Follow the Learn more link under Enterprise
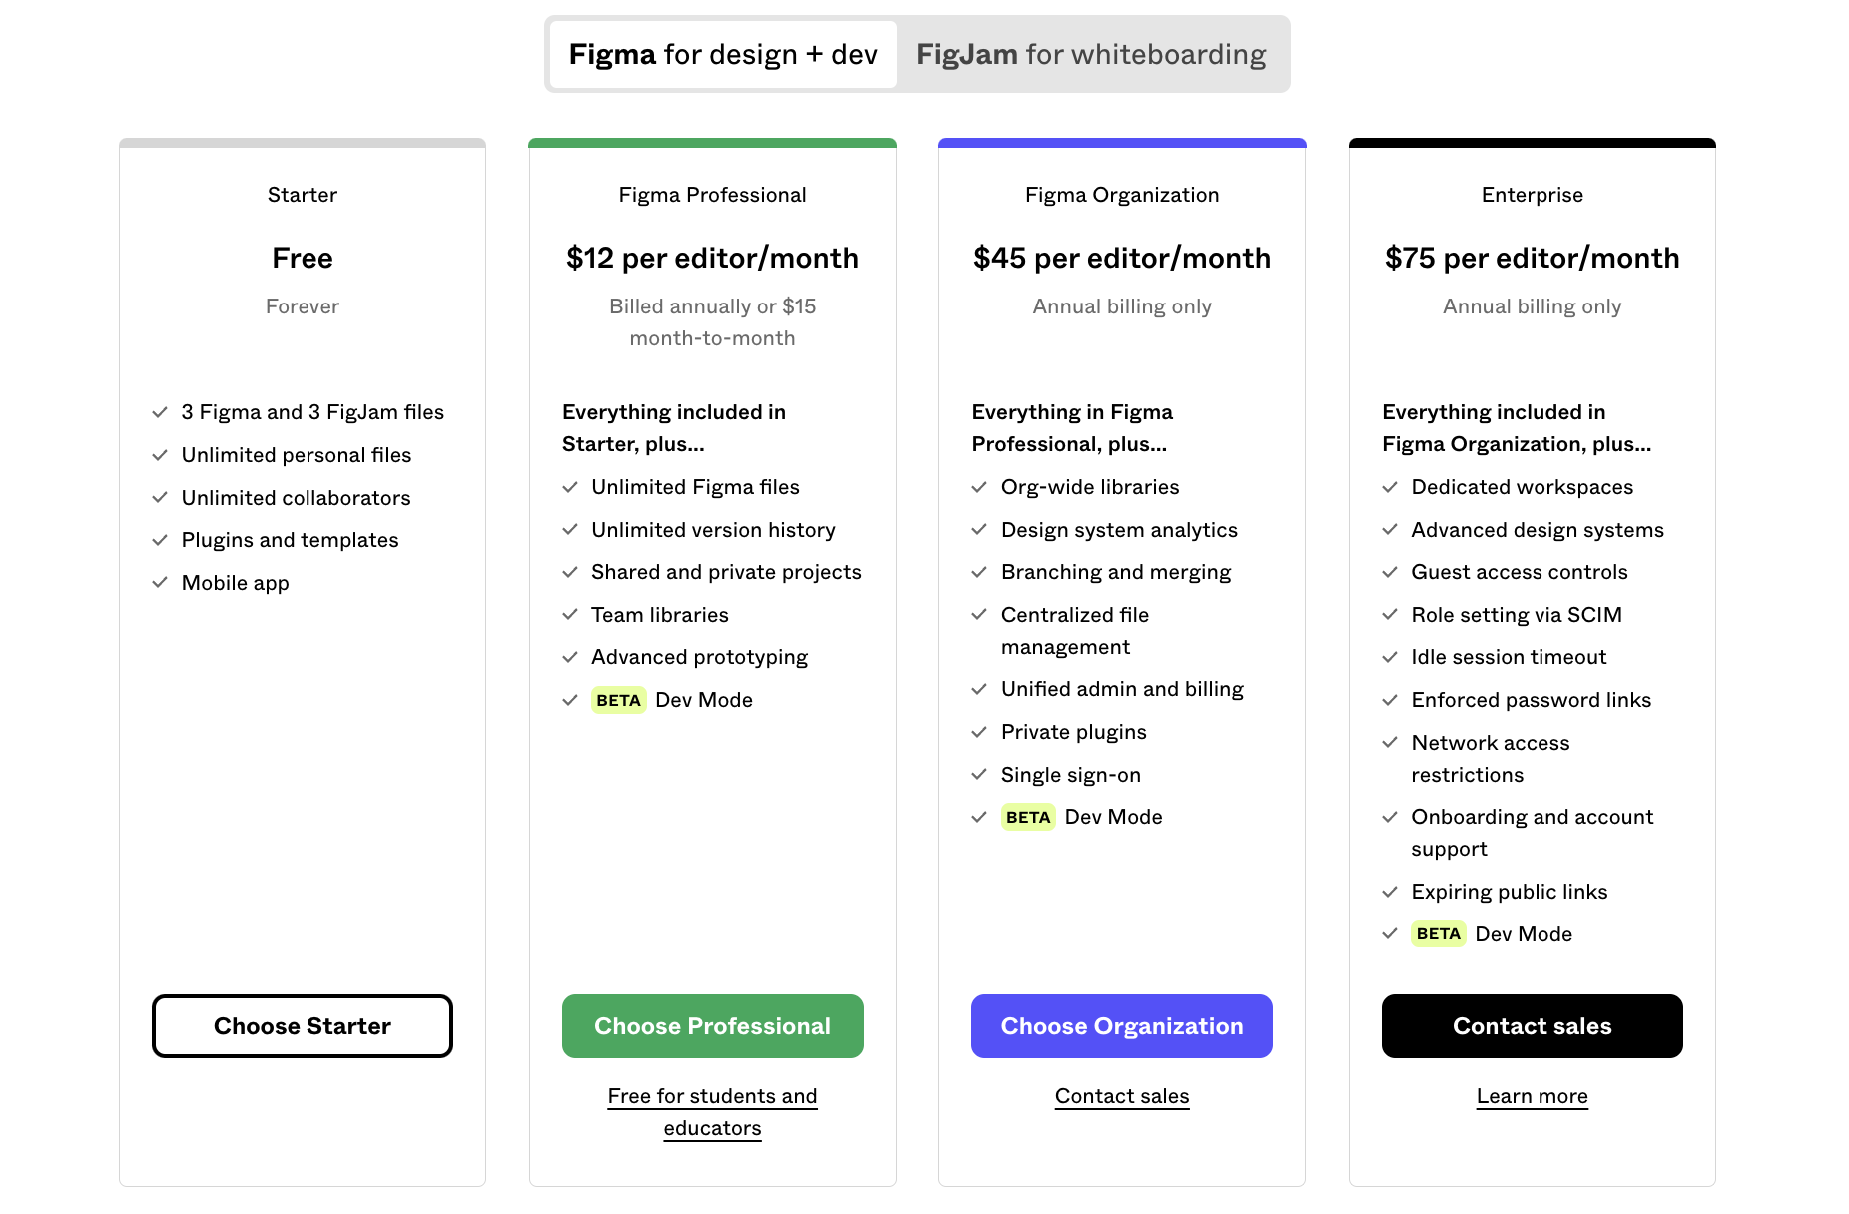Viewport: 1849px width, 1214px height. [x=1532, y=1096]
